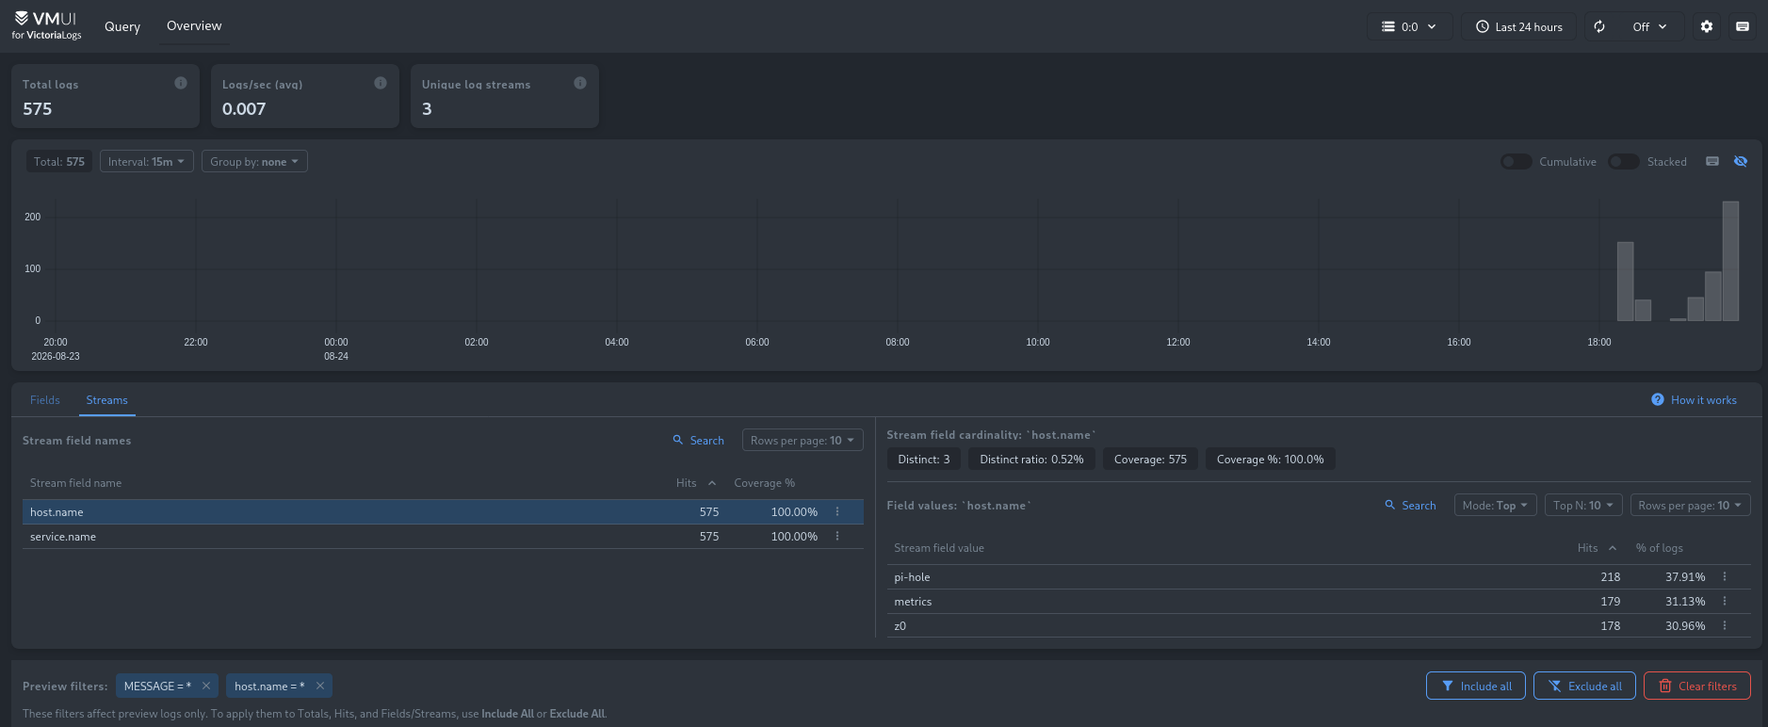1768x727 pixels.
Task: Sort field values by Hits arrow
Action: (1613, 548)
